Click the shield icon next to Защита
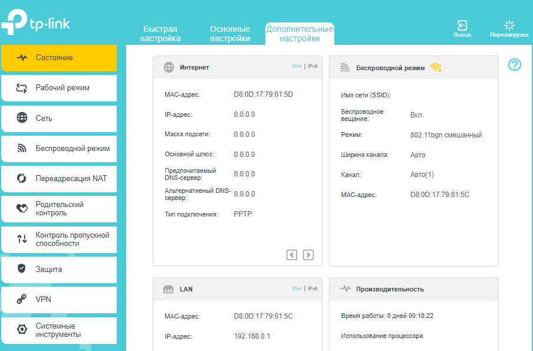Screen dimensions: 533x351 click(x=22, y=269)
